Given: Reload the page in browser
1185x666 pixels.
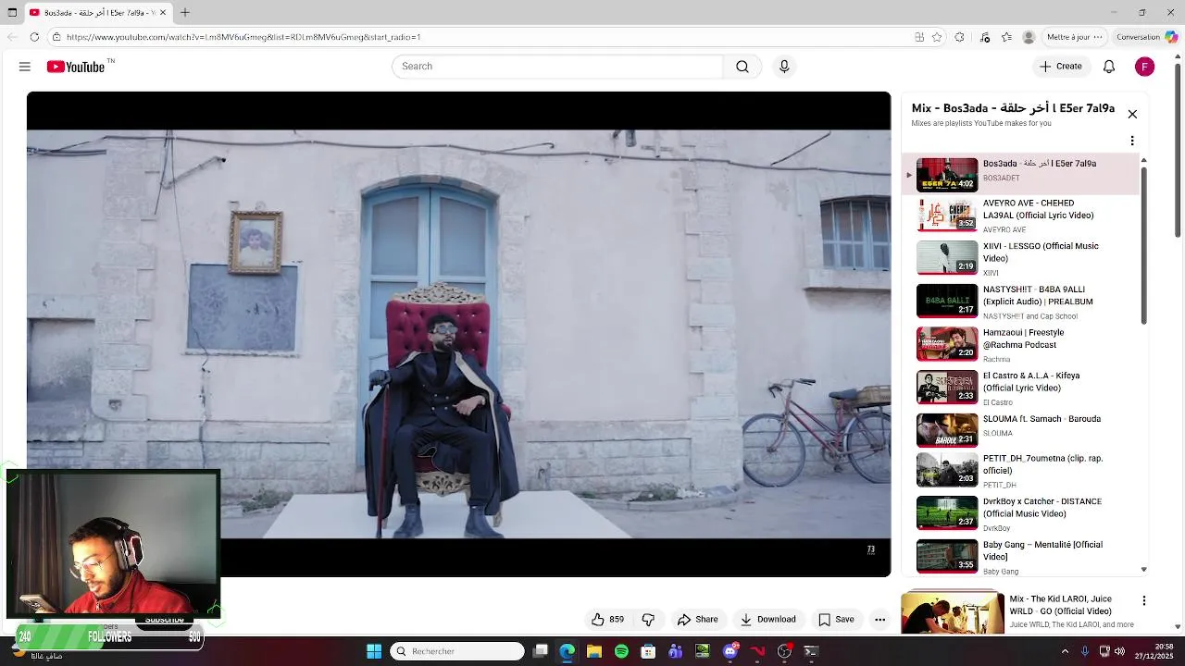Looking at the screenshot, I should click(x=34, y=37).
